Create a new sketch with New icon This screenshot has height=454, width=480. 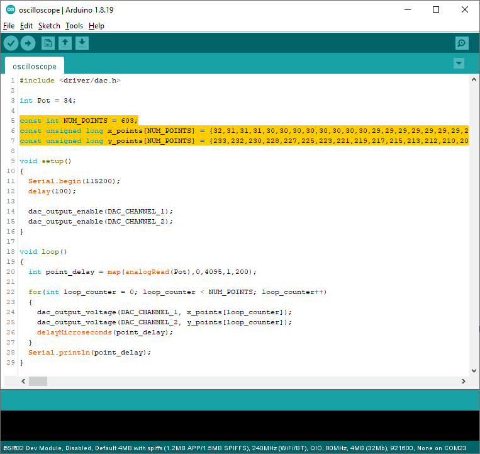(x=48, y=43)
